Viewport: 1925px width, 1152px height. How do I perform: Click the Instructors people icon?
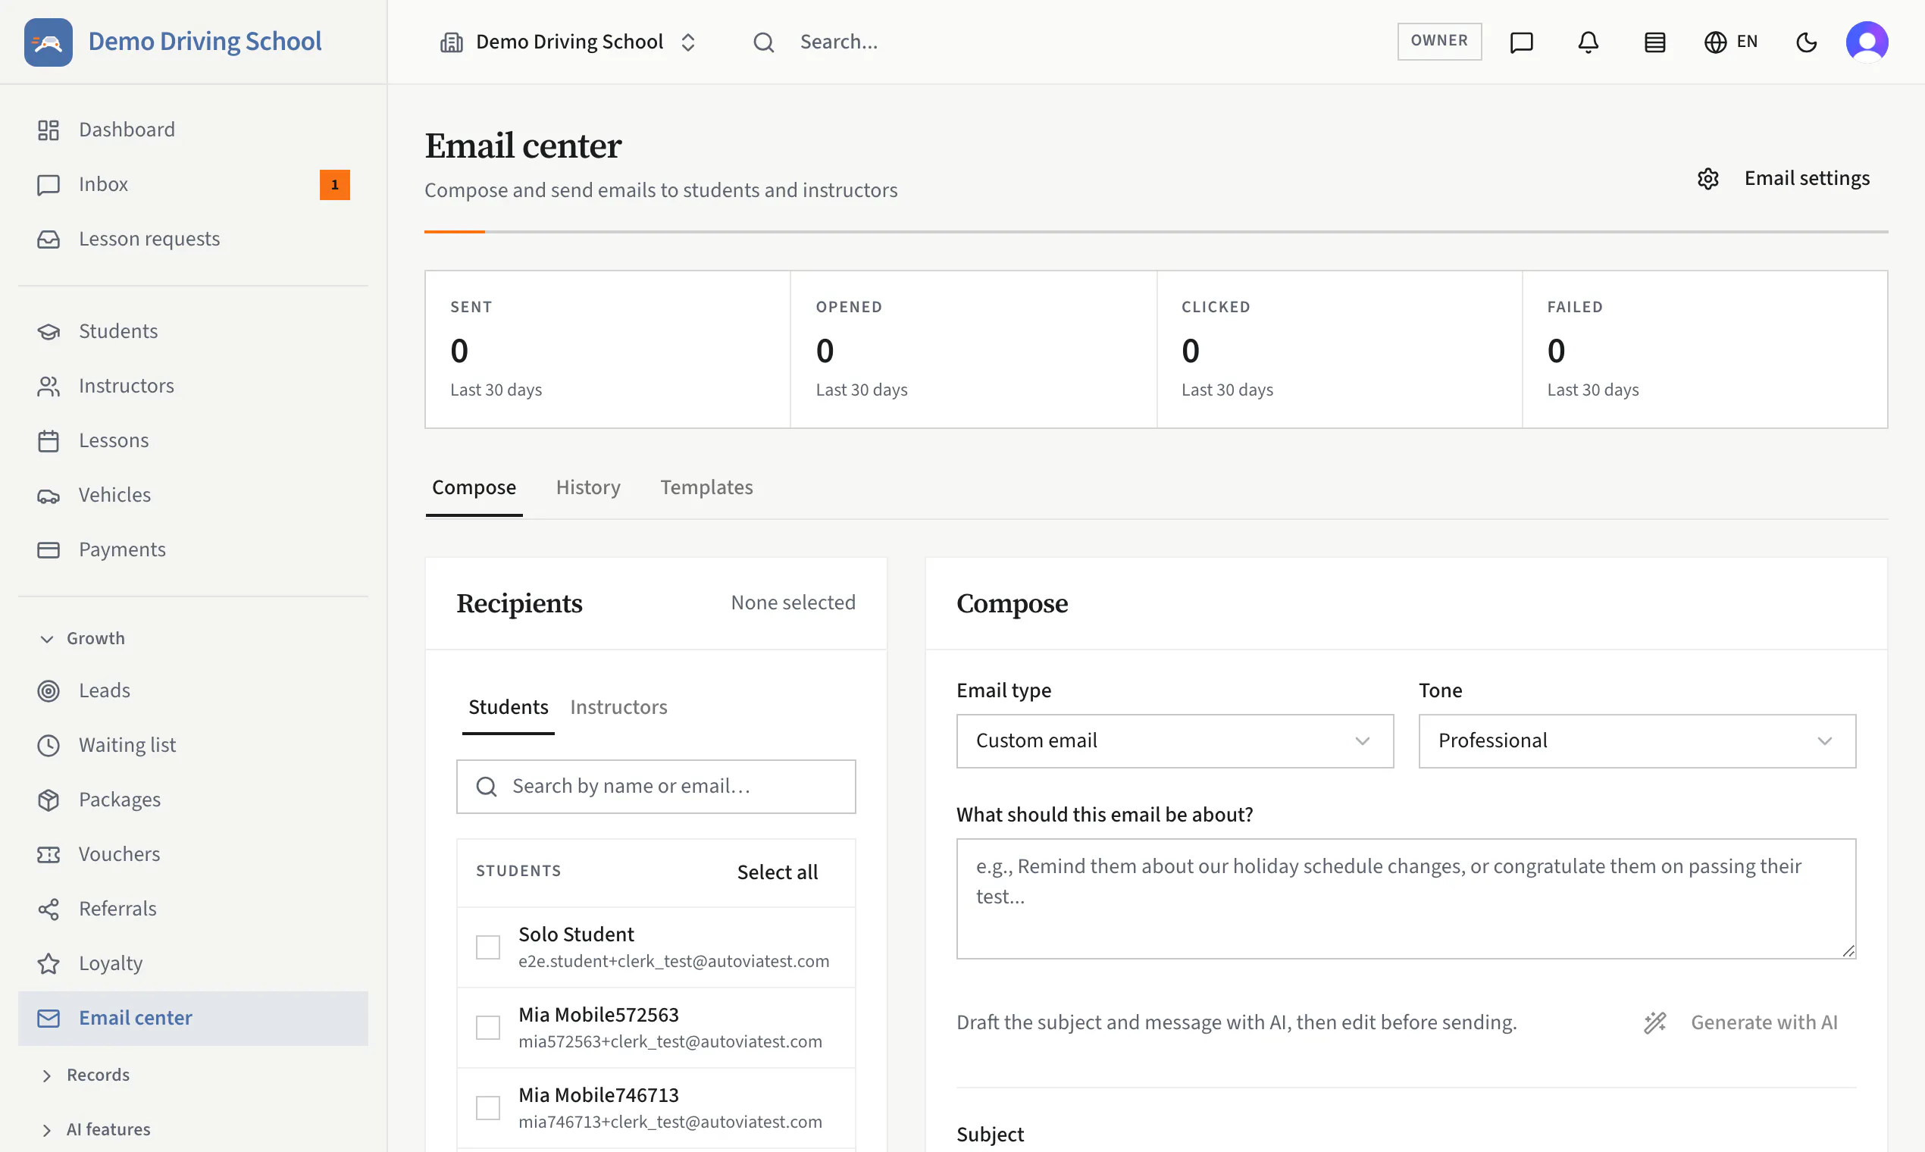(49, 386)
